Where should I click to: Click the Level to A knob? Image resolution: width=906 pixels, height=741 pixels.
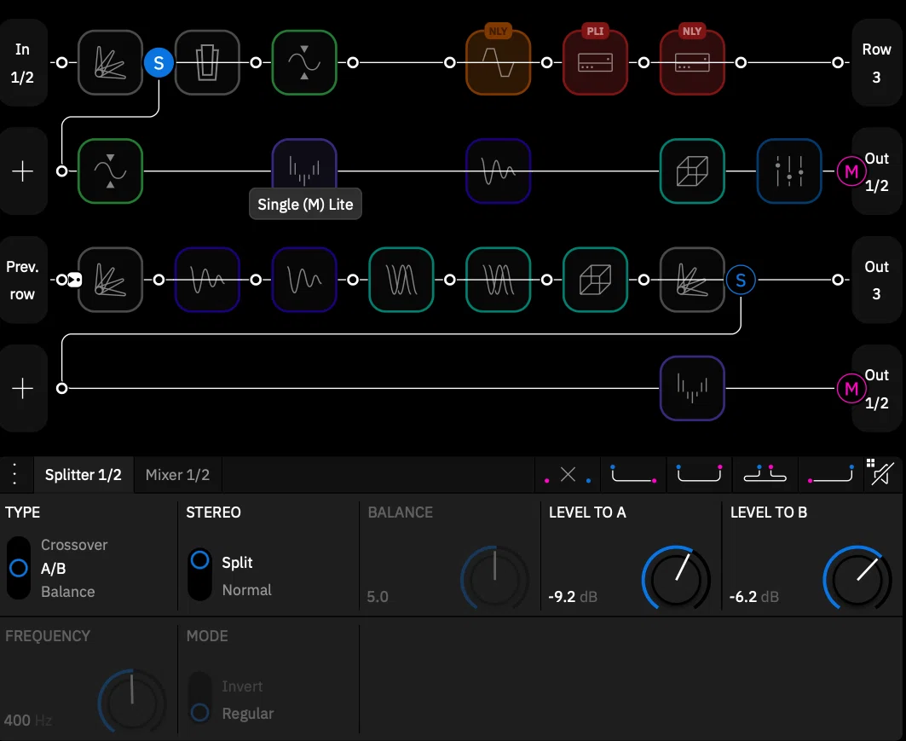(676, 578)
